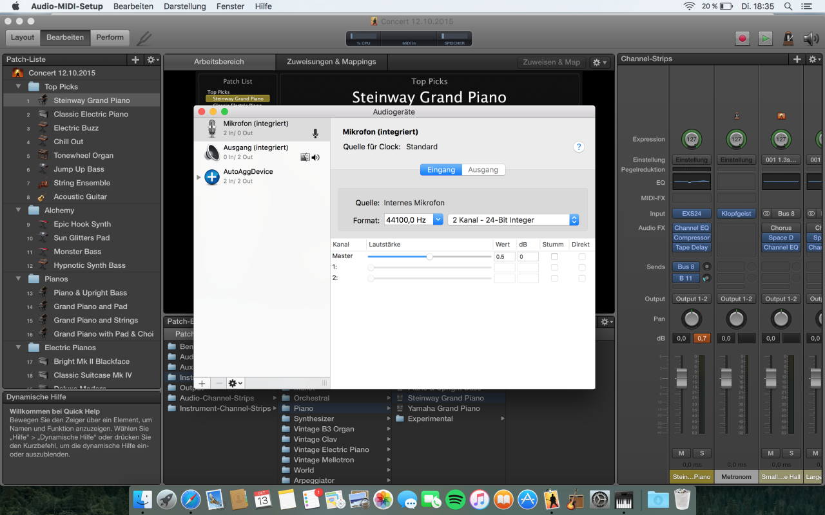
Task: Open the tuner with the tuning fork icon
Action: [x=144, y=38]
